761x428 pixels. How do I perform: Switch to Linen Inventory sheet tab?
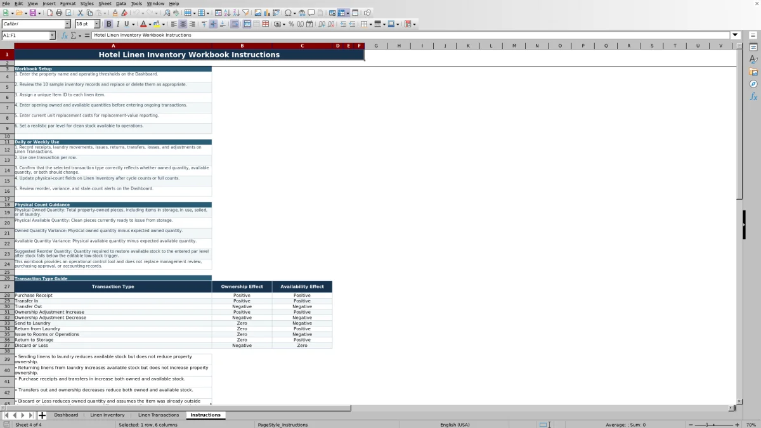[x=107, y=415]
